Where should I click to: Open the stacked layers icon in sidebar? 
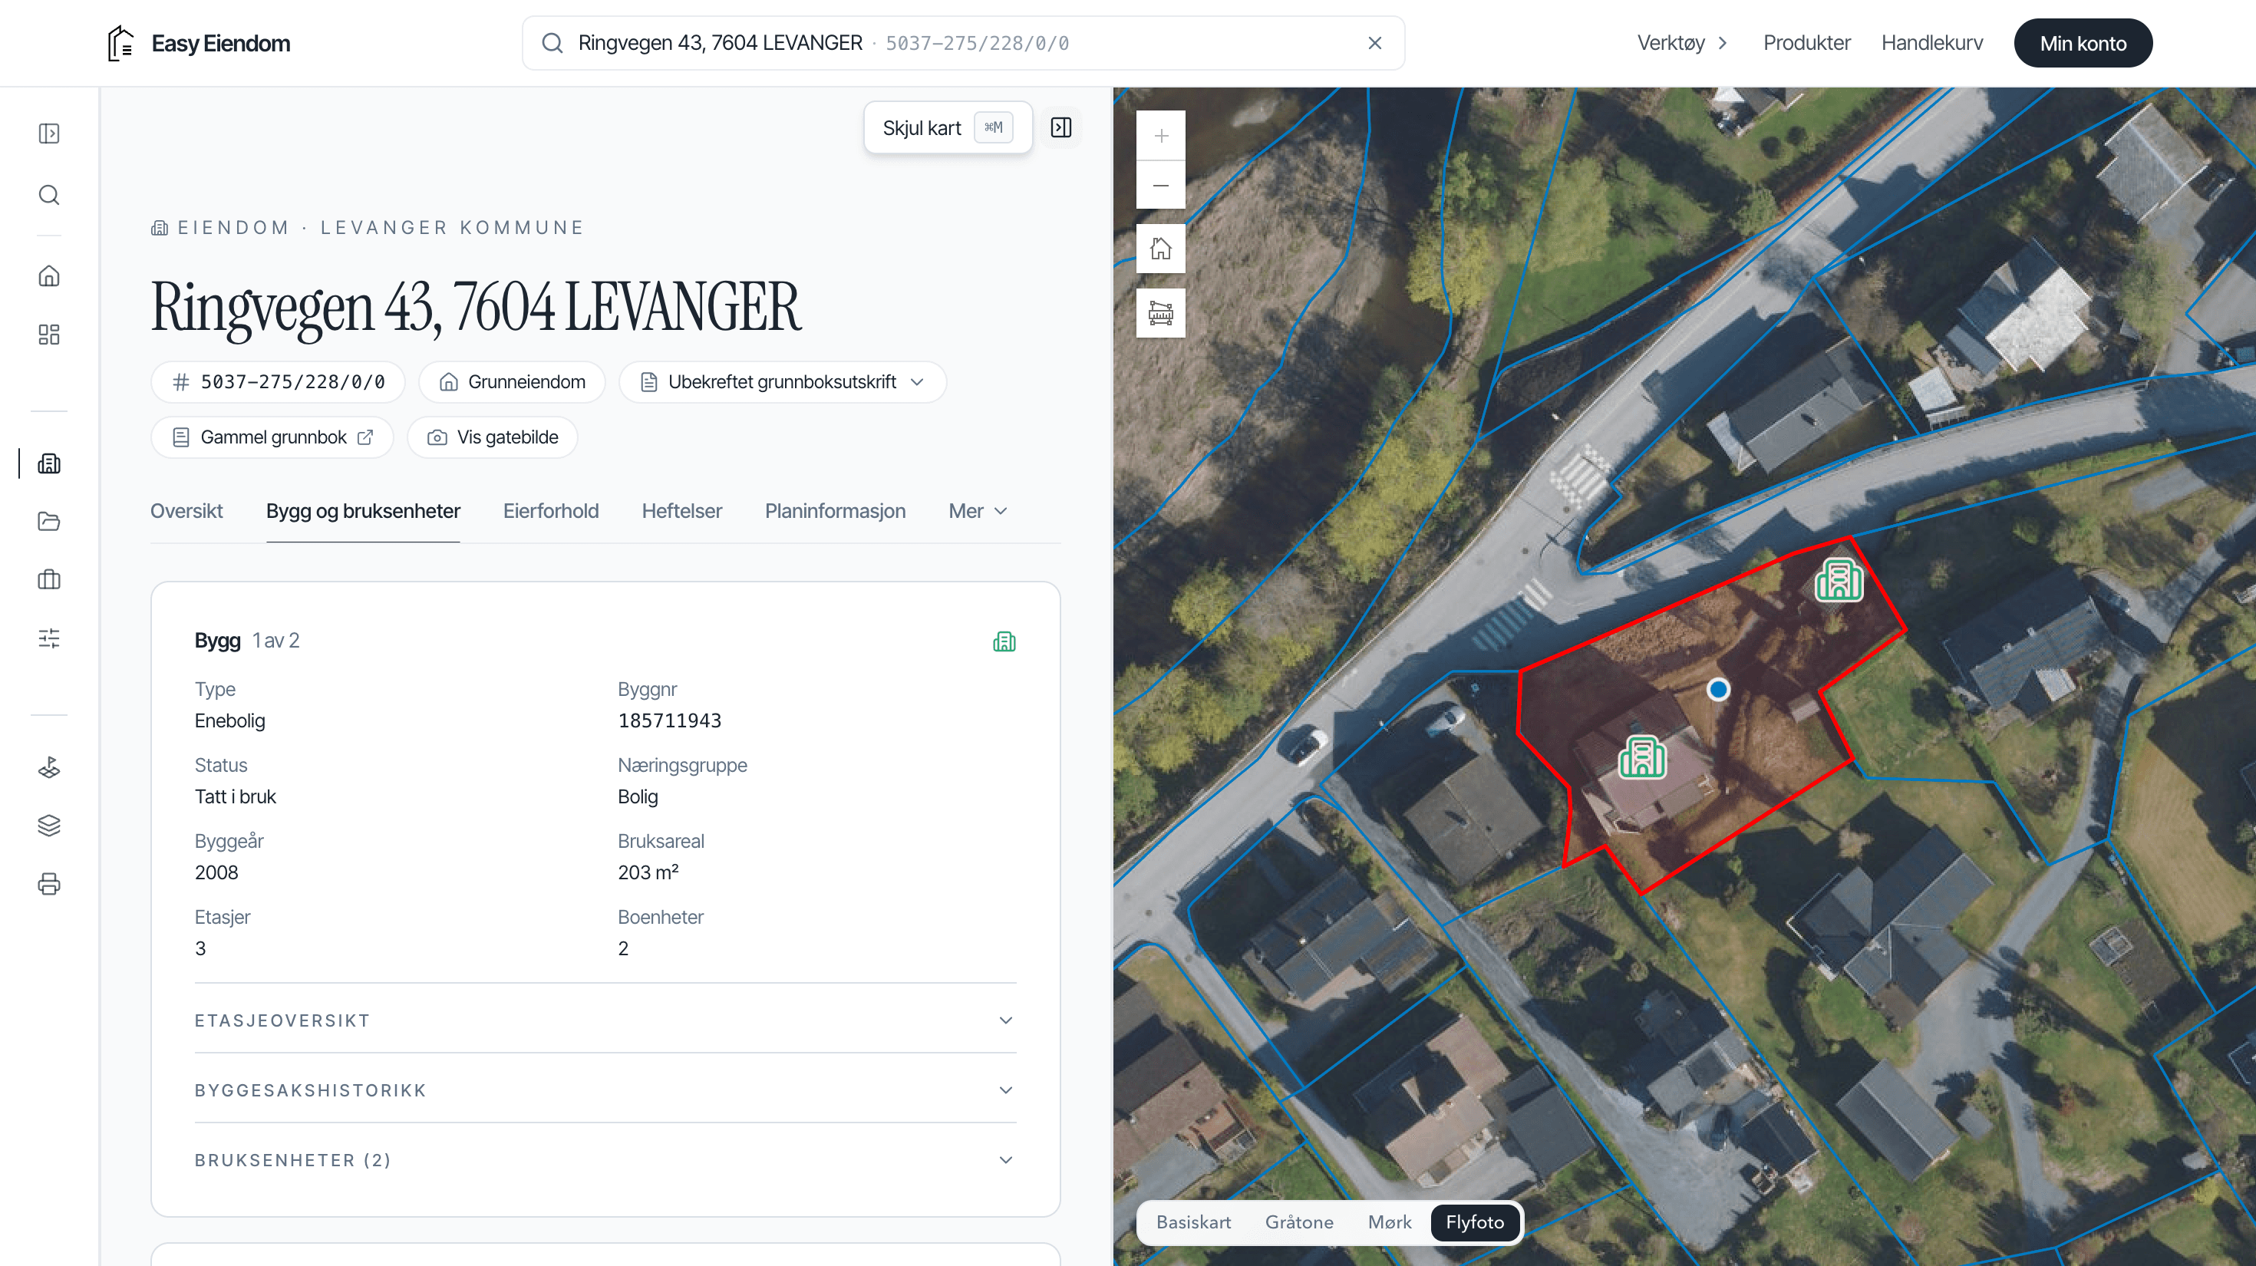49,826
